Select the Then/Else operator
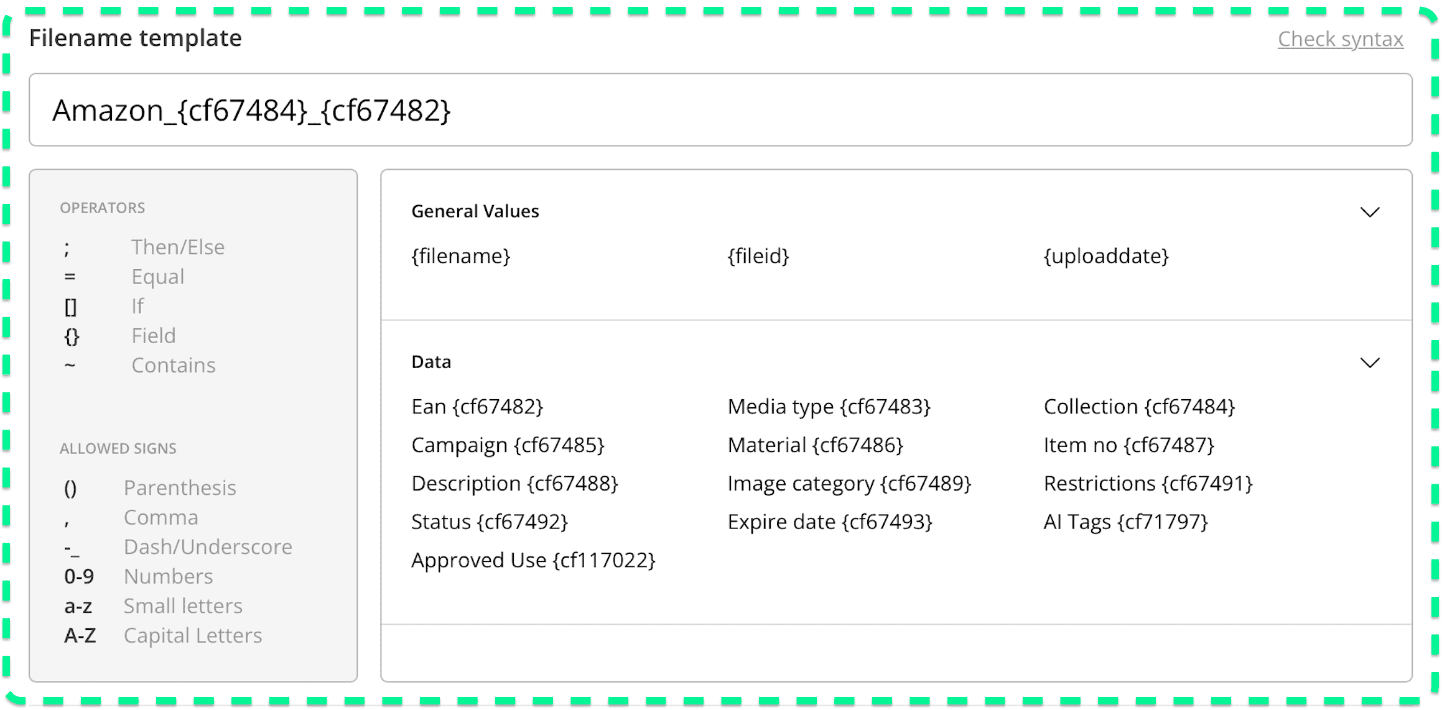This screenshot has height=710, width=1442. (x=178, y=247)
